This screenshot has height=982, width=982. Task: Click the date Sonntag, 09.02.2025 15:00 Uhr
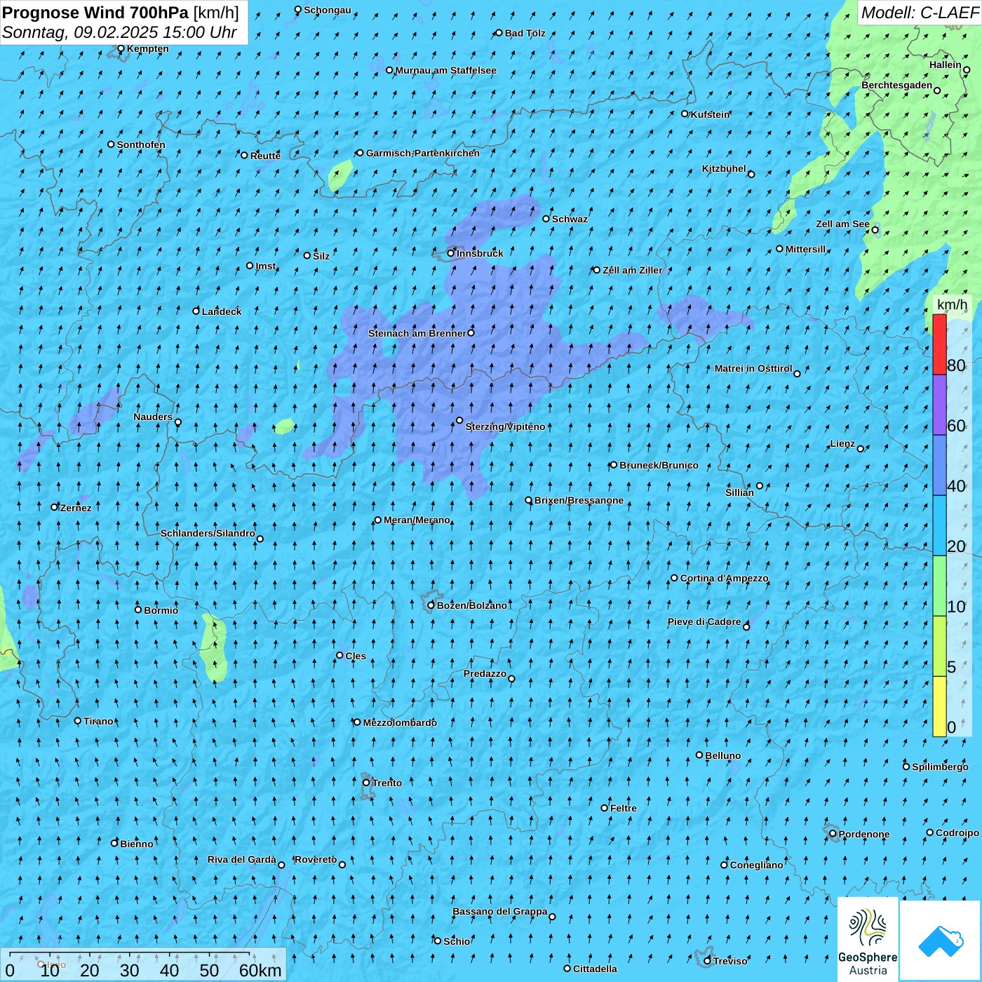[120, 32]
